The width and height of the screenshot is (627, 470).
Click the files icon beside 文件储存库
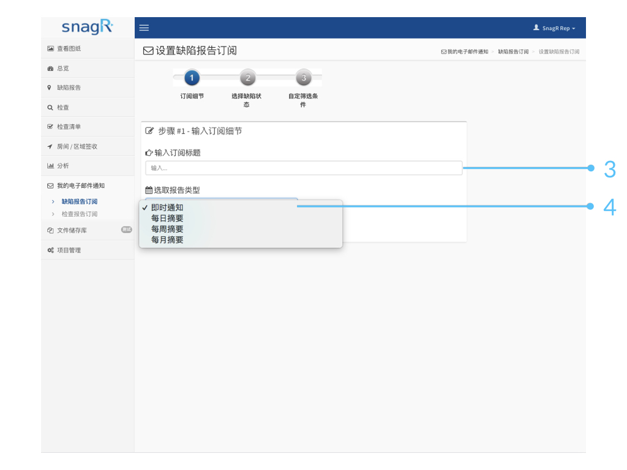50,230
